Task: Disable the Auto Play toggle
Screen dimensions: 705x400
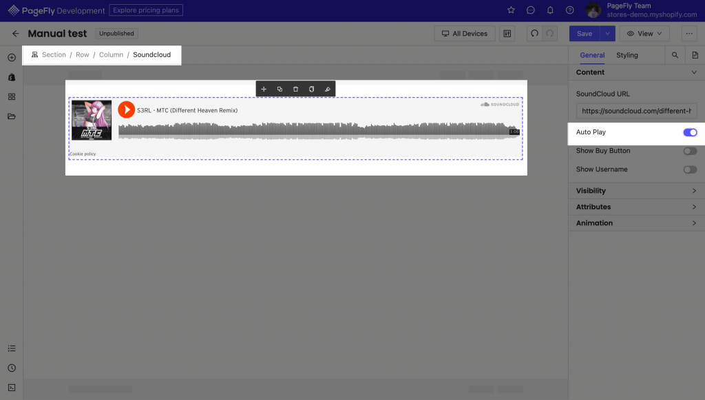Action: 690,132
